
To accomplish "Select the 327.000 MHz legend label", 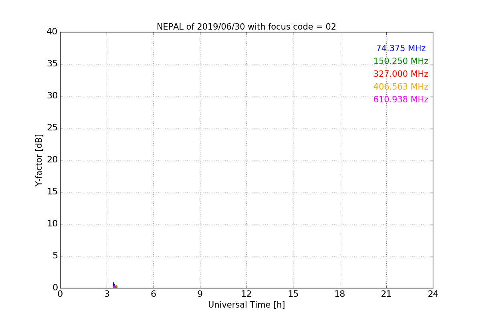I will [401, 74].
